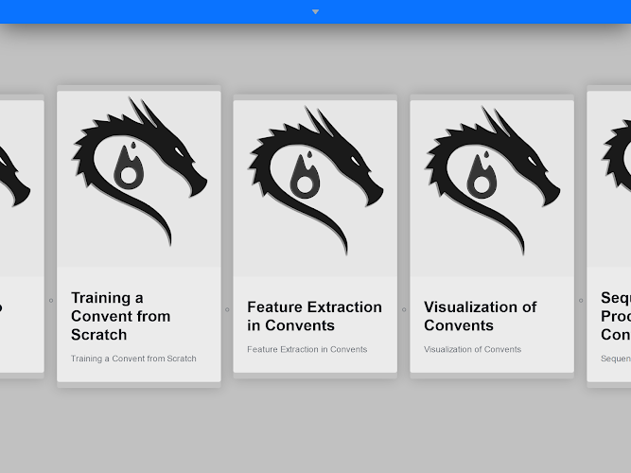The image size is (631, 473).
Task: Expand the top blue bar dropdown arrow
Action: 315,11
